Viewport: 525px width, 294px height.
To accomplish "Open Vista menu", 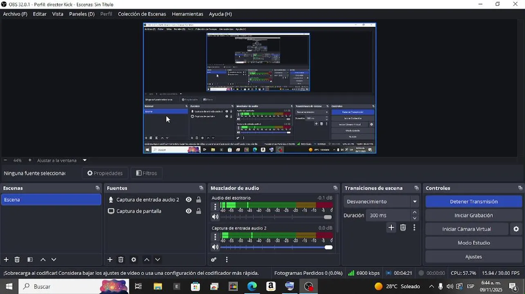I will (x=58, y=14).
